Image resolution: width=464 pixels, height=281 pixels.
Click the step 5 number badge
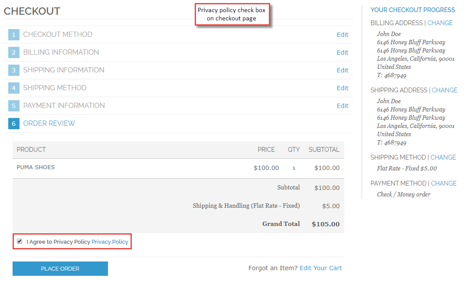click(13, 106)
